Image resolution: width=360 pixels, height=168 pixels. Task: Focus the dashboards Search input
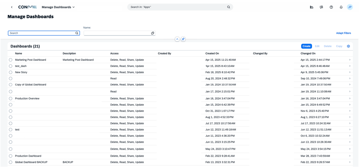44,33
